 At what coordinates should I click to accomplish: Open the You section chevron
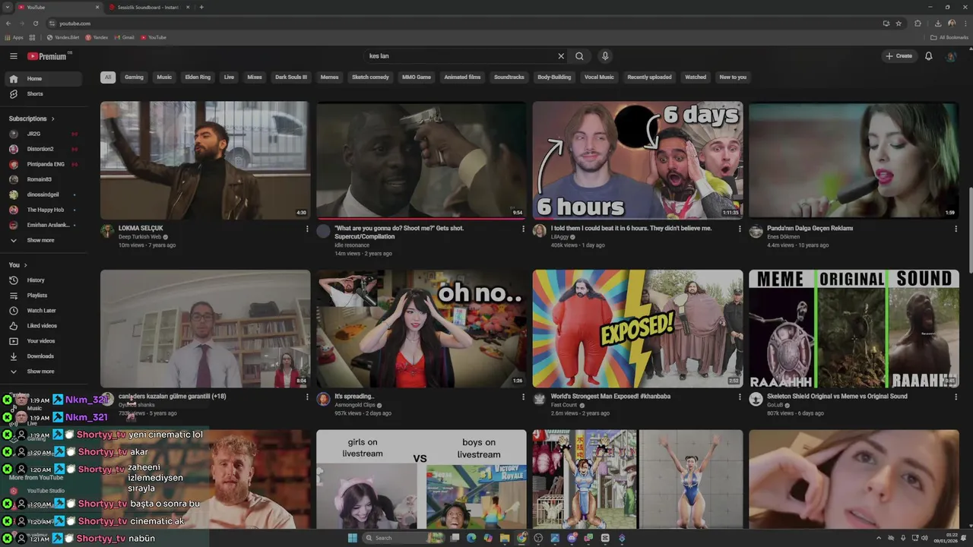25,265
